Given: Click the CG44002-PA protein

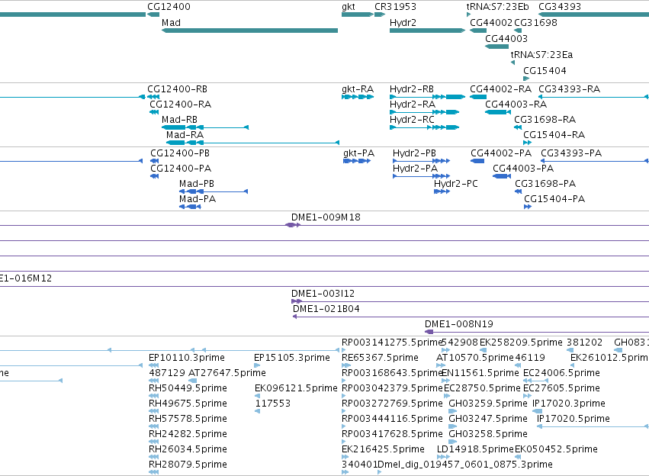Looking at the screenshot, I should 501,153.
